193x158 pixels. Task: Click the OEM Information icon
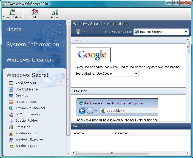pyautogui.click(x=11, y=115)
